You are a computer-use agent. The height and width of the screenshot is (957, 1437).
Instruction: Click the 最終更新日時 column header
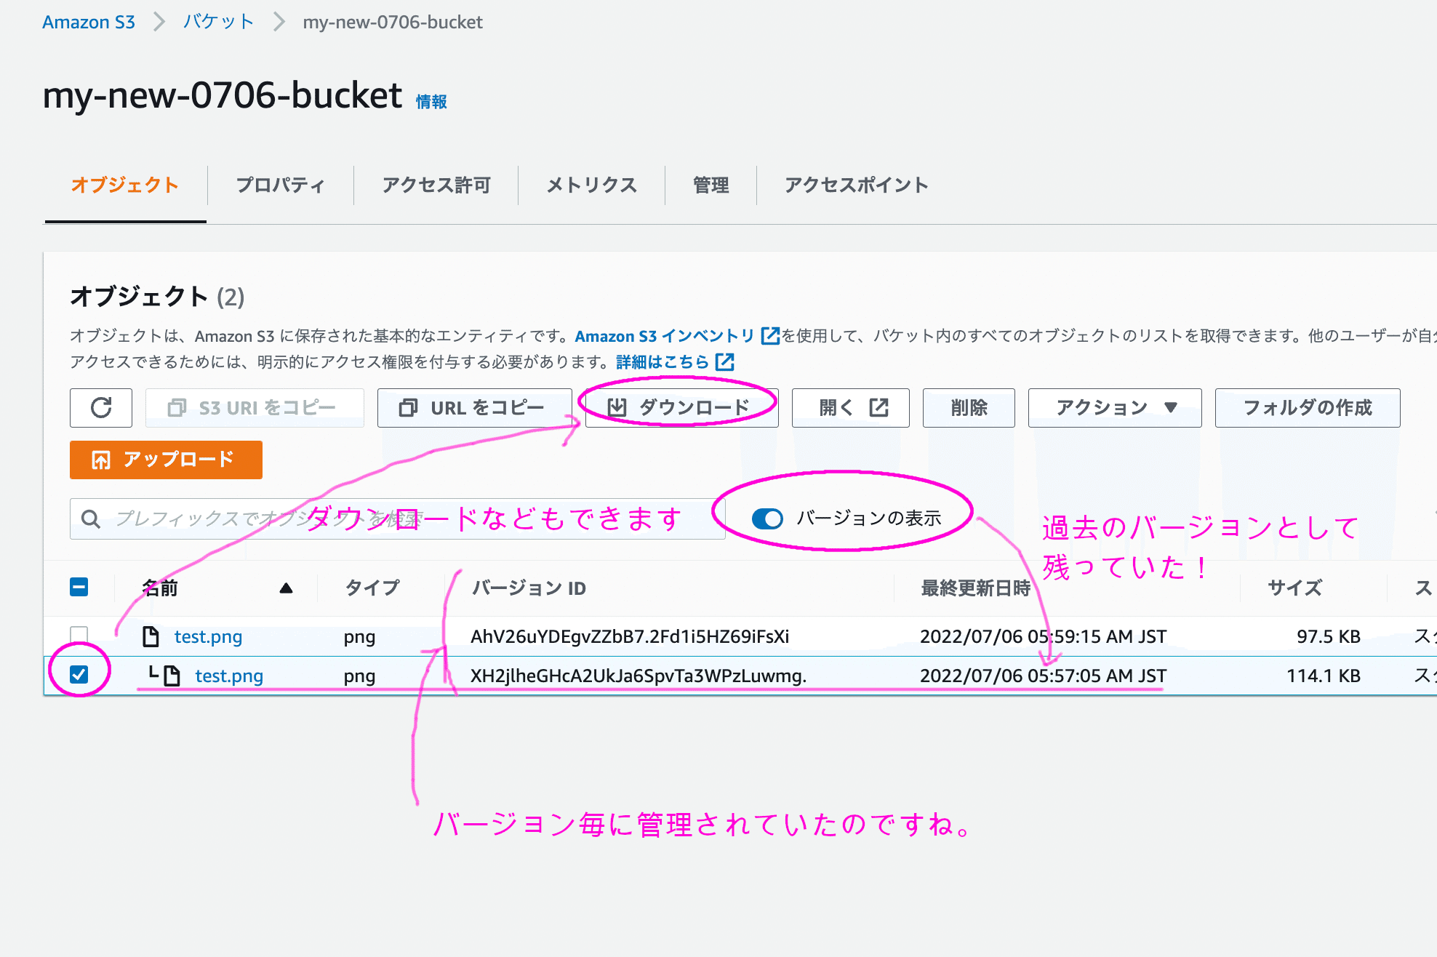[975, 588]
